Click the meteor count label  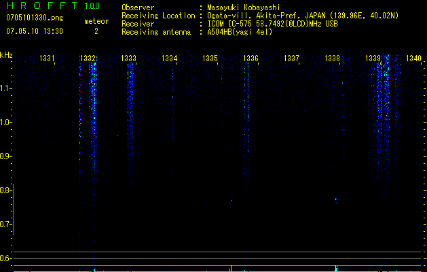(x=96, y=21)
